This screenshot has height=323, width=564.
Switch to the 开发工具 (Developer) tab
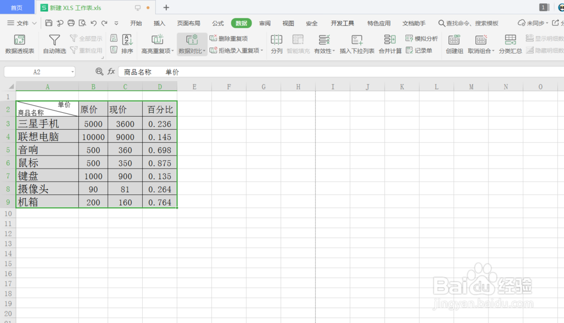(x=342, y=23)
